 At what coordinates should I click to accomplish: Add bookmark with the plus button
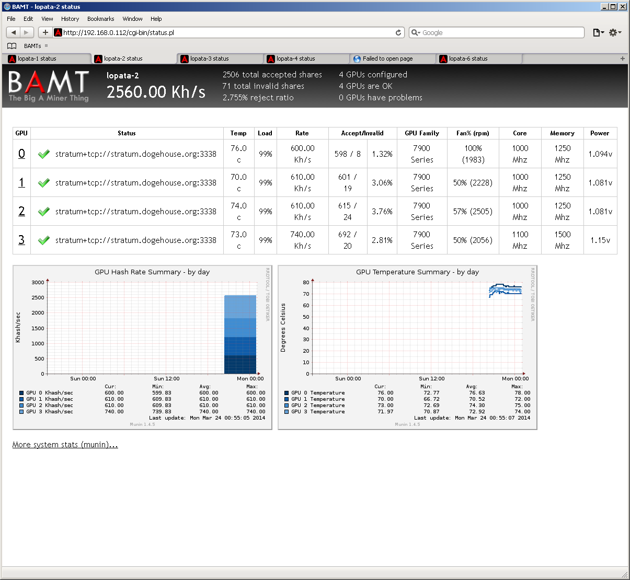45,32
